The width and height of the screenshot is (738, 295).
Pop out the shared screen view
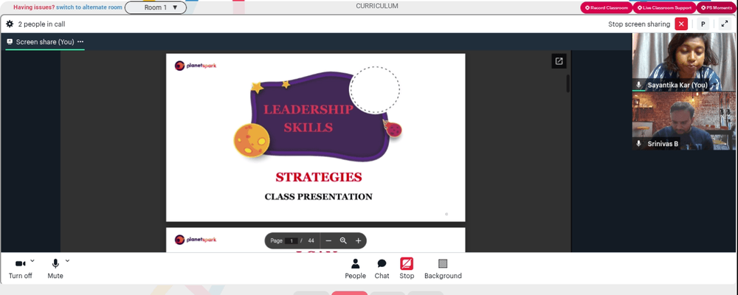tap(559, 61)
